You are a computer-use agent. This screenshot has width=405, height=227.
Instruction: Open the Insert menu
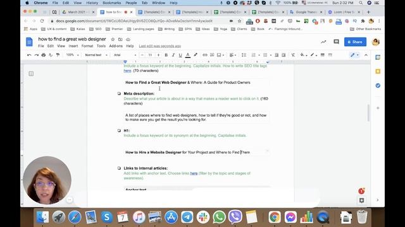[73, 46]
